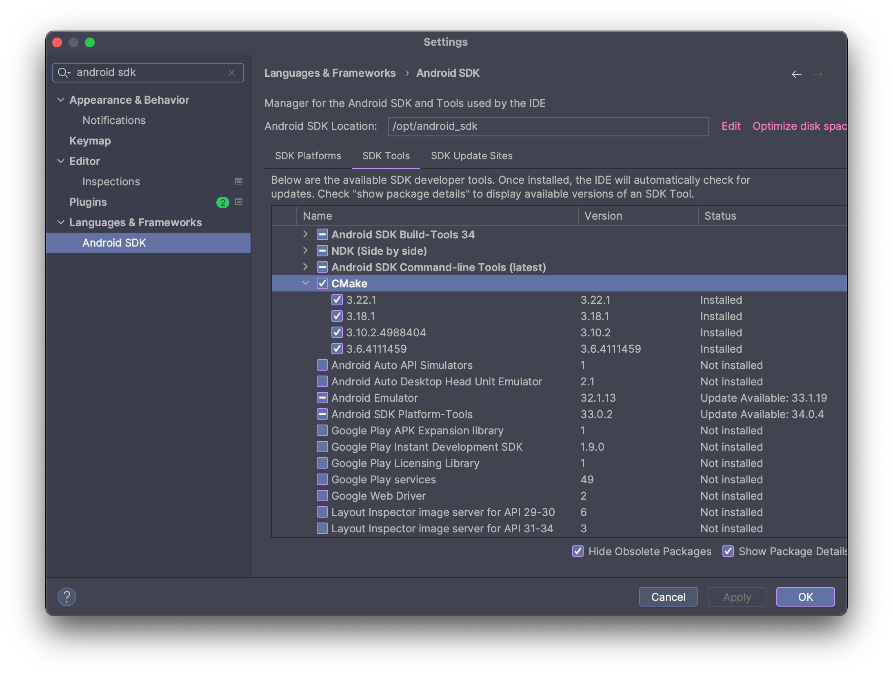Select the SDK Tools tab
The width and height of the screenshot is (893, 676).
386,156
